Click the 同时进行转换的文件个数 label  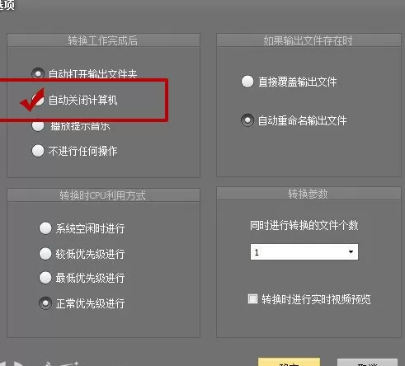[304, 225]
